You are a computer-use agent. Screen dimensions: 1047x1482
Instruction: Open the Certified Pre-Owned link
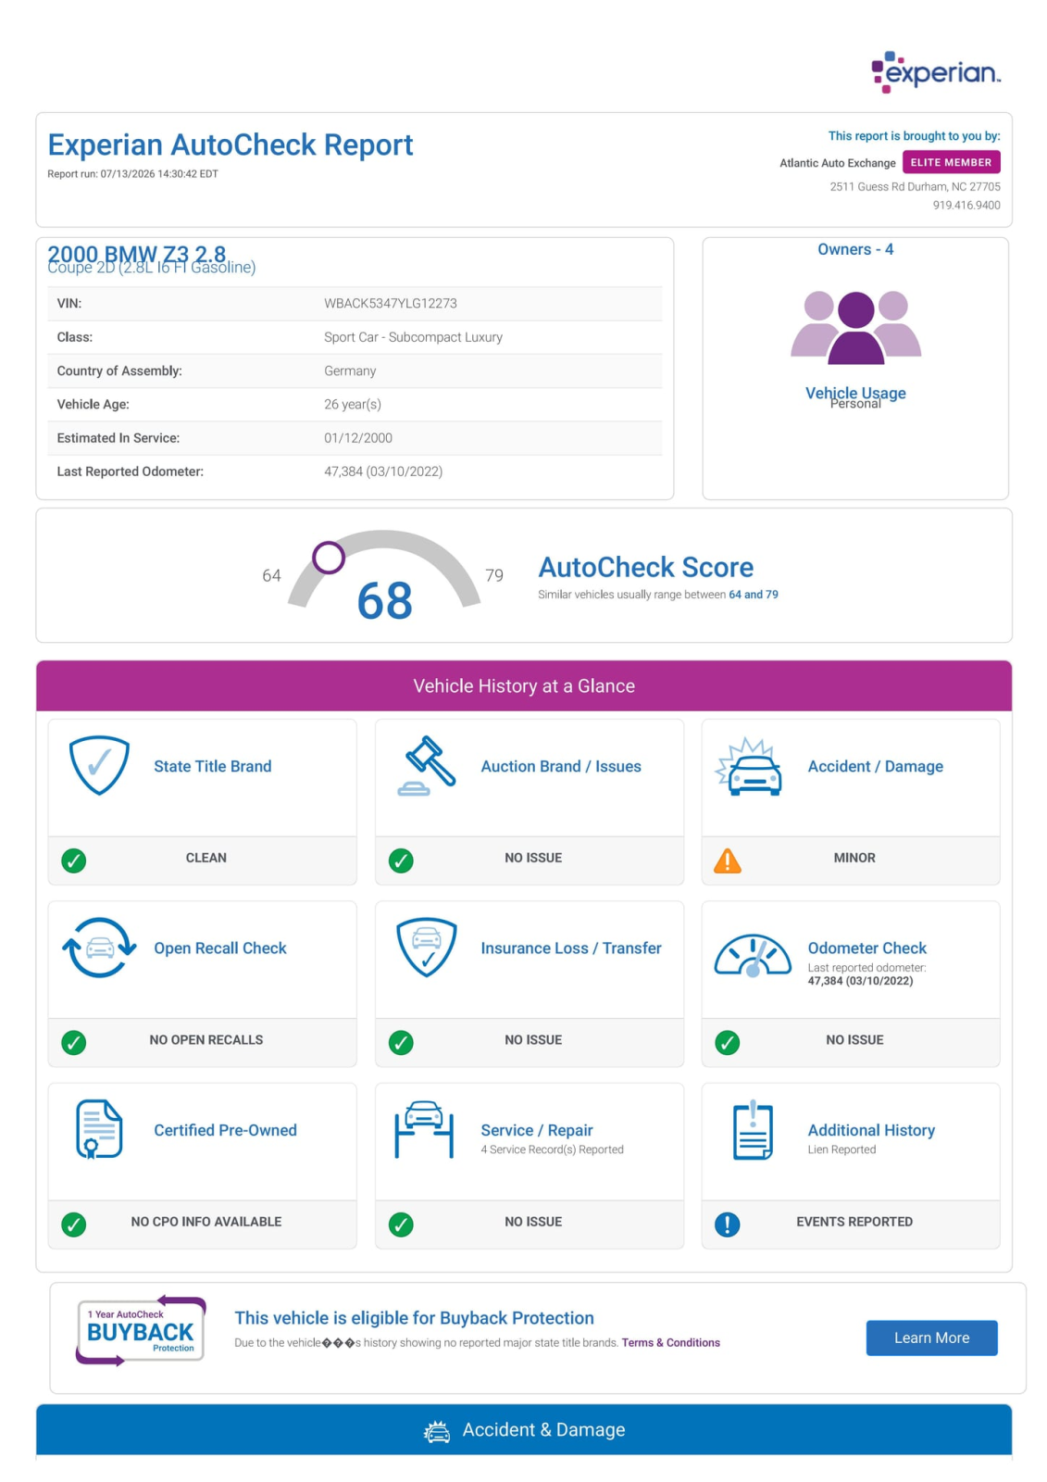pos(226,1130)
